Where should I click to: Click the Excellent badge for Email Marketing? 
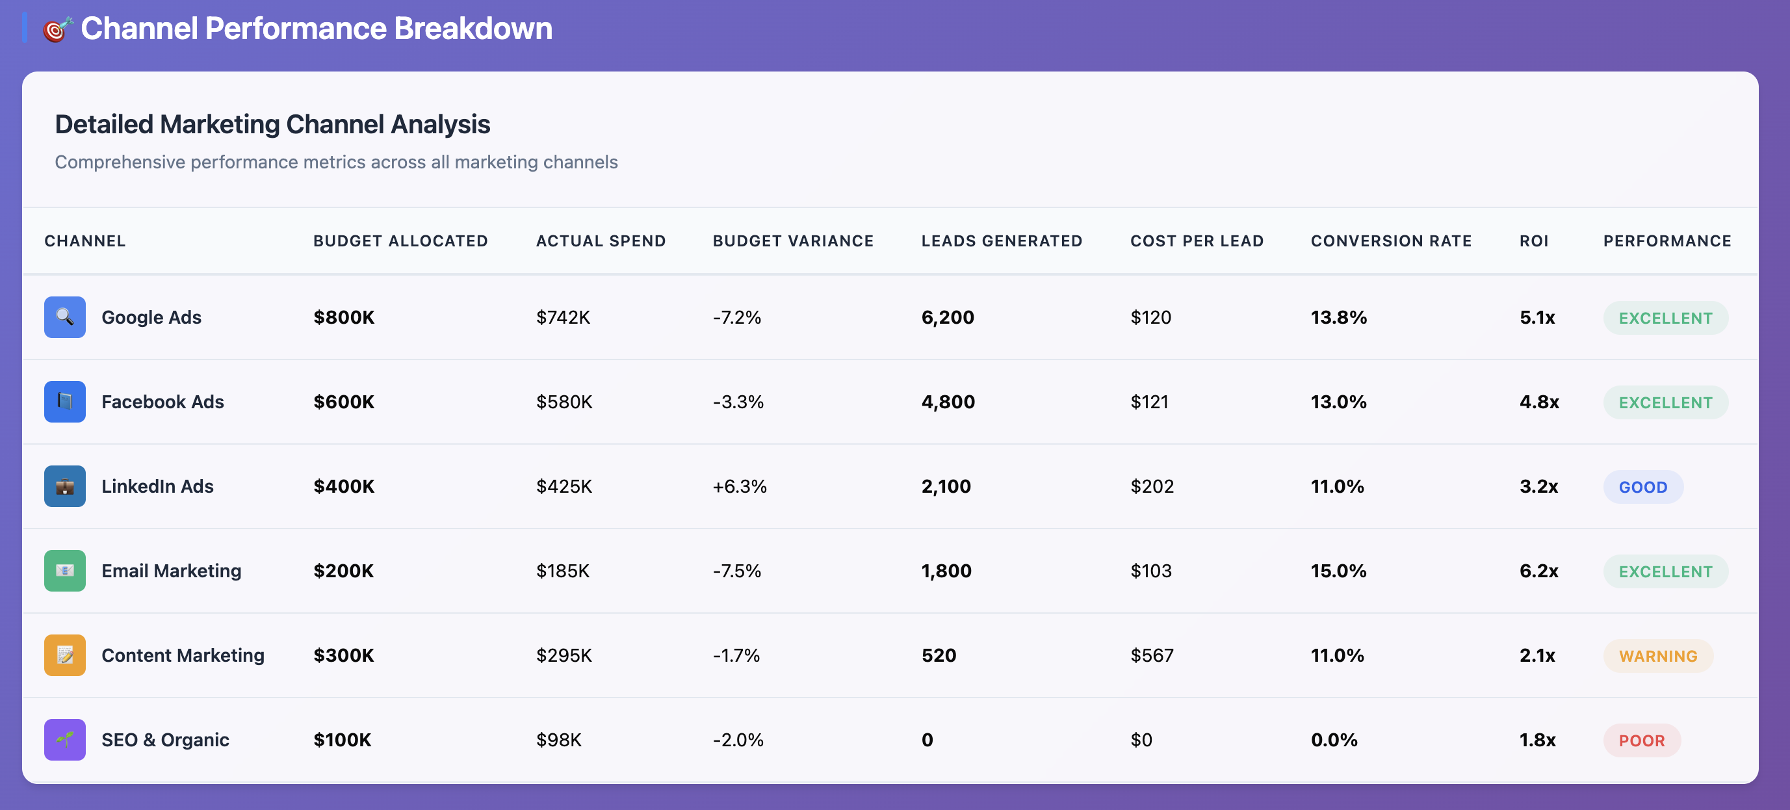1666,571
